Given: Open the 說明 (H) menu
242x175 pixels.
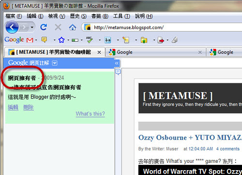Looking at the screenshot, I should point(144,16).
